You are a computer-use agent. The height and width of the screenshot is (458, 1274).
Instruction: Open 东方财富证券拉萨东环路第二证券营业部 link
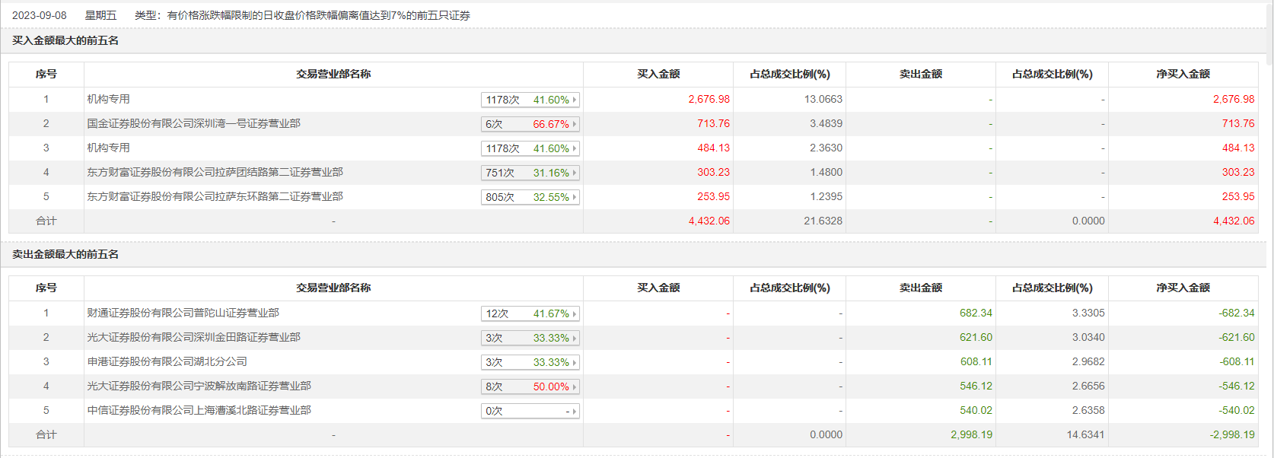(215, 196)
